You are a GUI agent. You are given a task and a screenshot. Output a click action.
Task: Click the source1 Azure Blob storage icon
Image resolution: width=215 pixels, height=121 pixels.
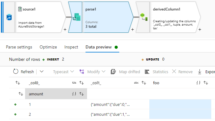pyautogui.click(x=9, y=17)
